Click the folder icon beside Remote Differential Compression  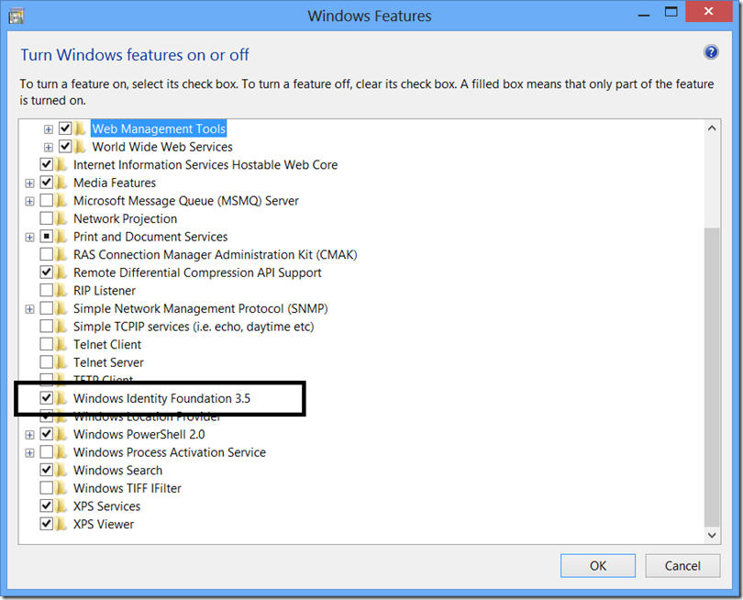61,273
